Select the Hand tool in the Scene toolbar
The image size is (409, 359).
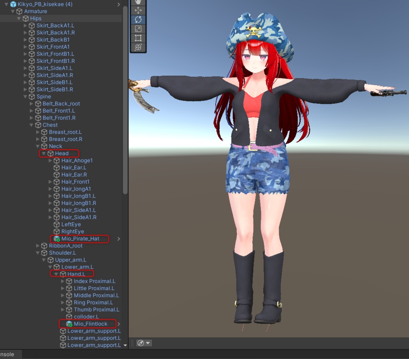coord(138,3)
